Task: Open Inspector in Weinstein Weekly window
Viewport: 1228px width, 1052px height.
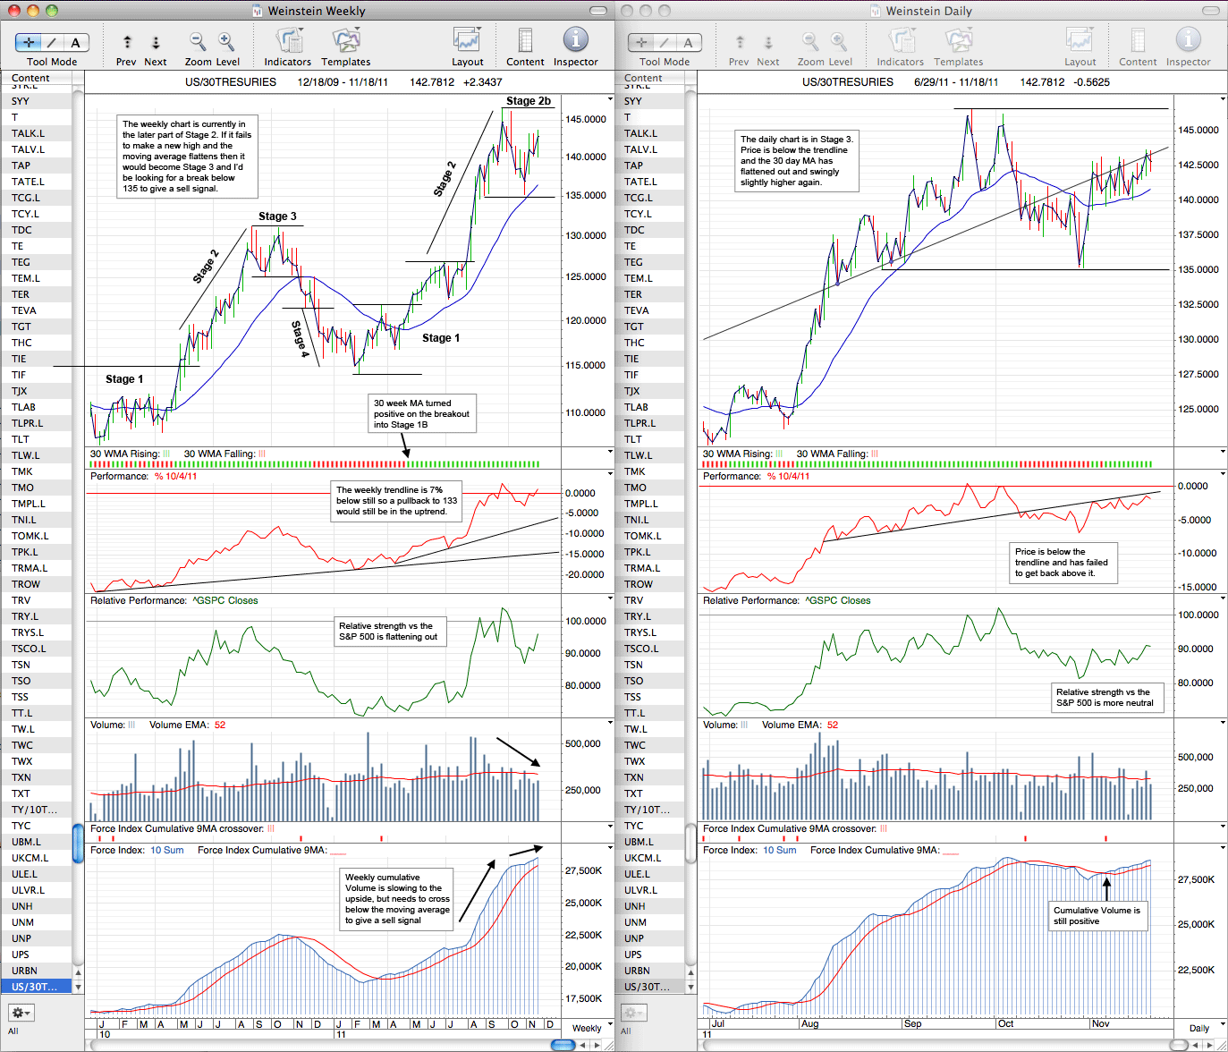Action: (575, 40)
